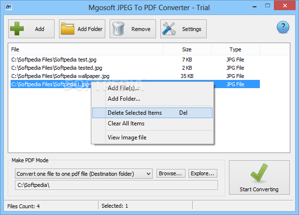The image size is (299, 215).
Task: Choose Add File(s)... from the context menu
Action: tap(152, 88)
